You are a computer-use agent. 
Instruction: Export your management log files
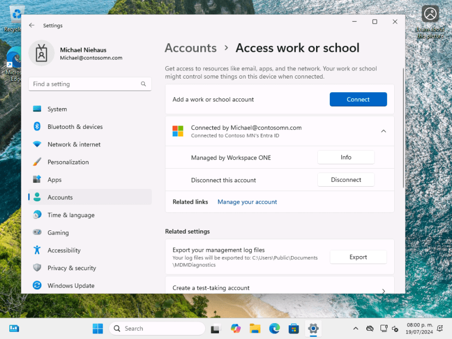tap(358, 257)
